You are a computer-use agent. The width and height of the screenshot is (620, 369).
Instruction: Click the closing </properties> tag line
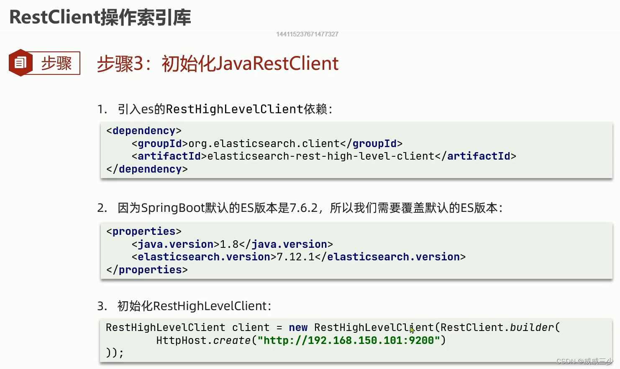[147, 270]
